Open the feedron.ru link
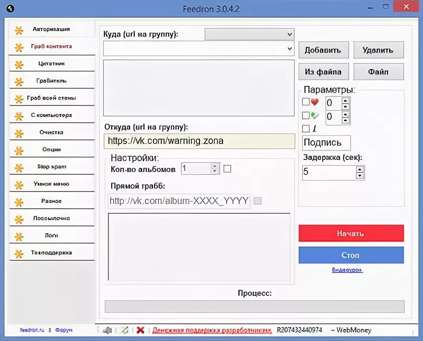423x341 pixels. coord(32,330)
